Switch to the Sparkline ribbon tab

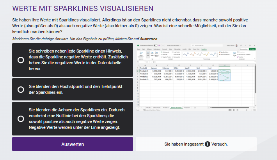[204, 49]
